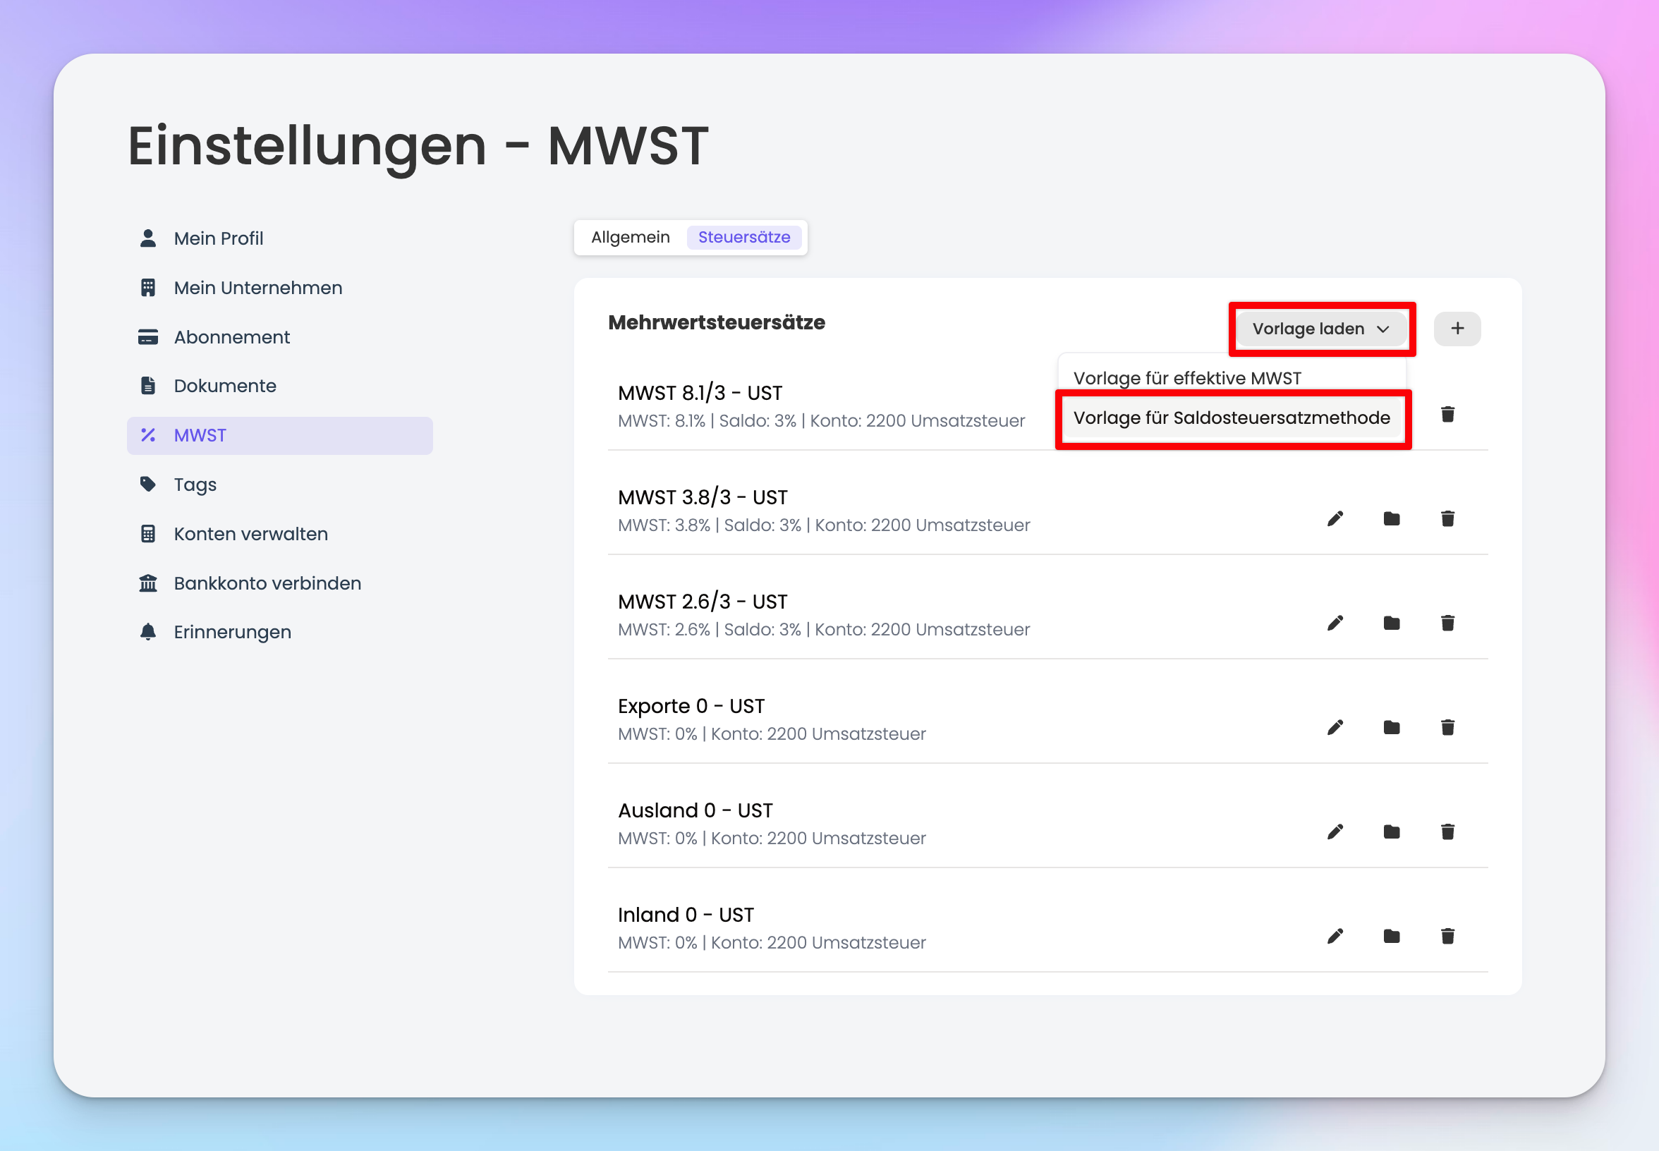Open Mein Profil settings
Screen dimensions: 1659x1151
pyautogui.click(x=218, y=238)
